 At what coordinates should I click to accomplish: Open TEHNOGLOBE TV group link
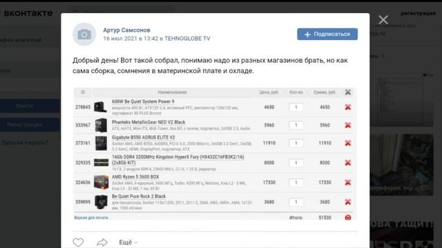click(x=187, y=39)
